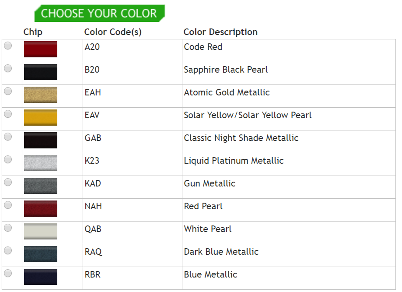Select the White Pearl radio button
Viewport: 402px width, 292px height.
tap(8, 228)
